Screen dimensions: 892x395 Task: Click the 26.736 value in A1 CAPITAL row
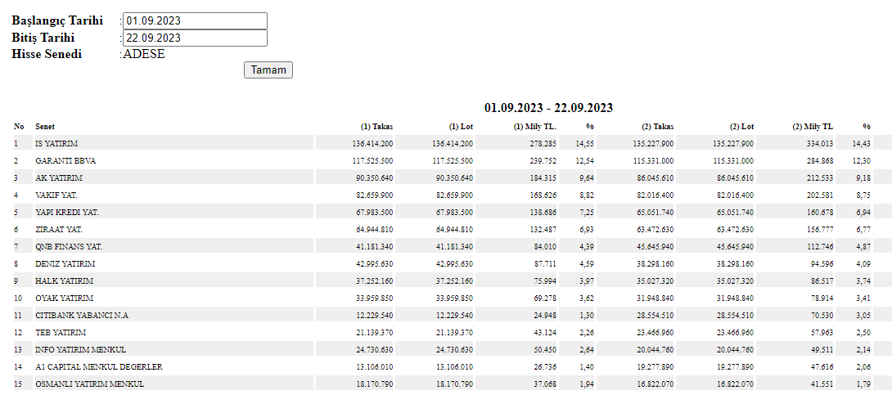tap(546, 366)
